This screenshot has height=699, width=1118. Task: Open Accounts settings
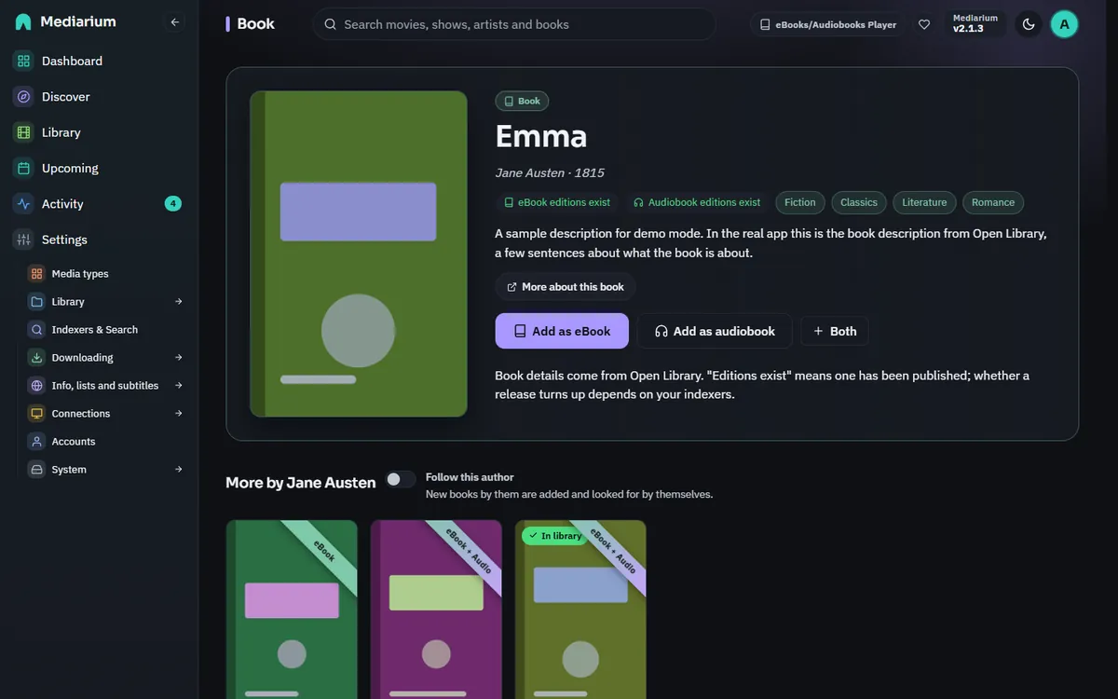105,442
